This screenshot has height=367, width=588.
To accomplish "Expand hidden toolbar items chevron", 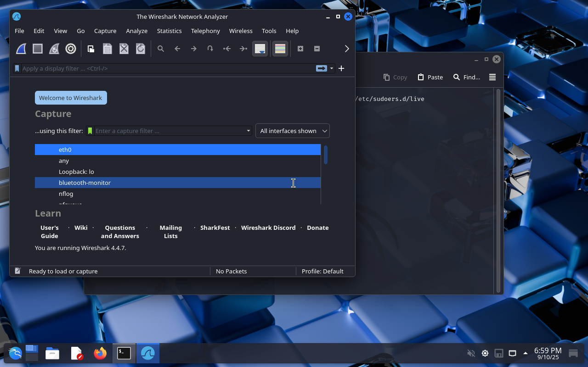I will [x=347, y=49].
